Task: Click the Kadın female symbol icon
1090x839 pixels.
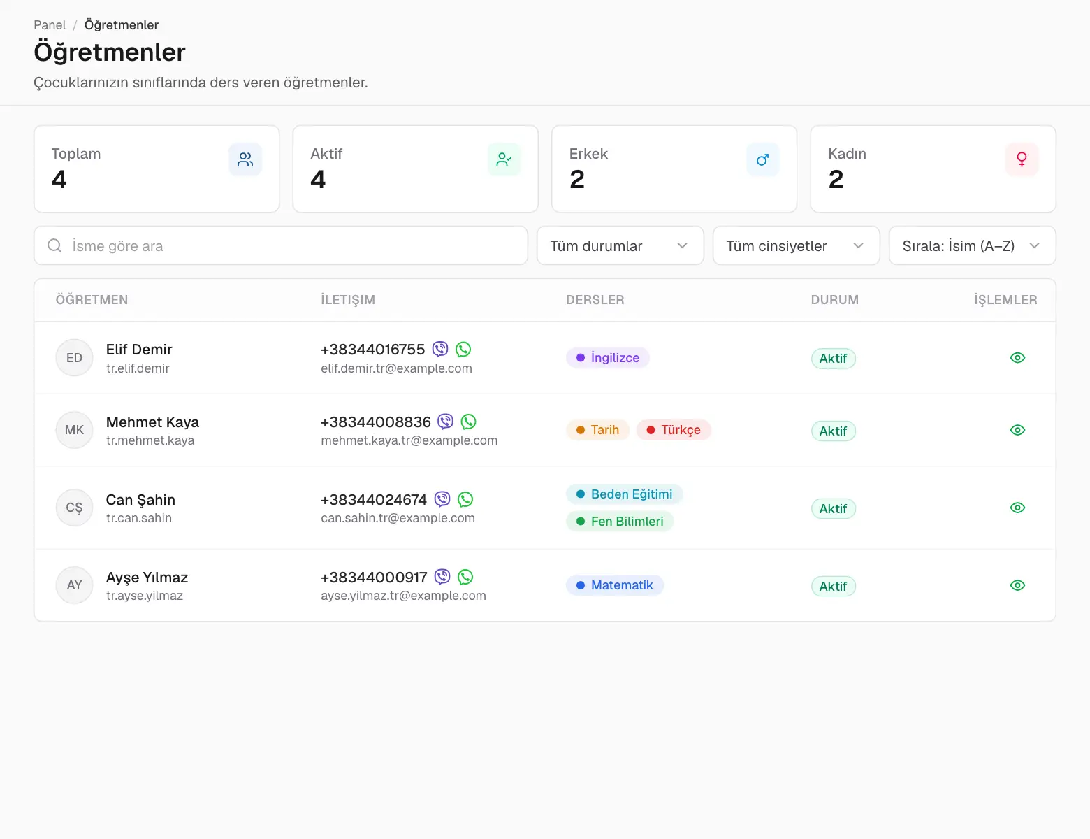Action: point(1022,159)
